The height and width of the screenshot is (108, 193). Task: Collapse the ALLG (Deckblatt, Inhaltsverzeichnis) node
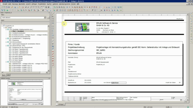(x=6, y=29)
